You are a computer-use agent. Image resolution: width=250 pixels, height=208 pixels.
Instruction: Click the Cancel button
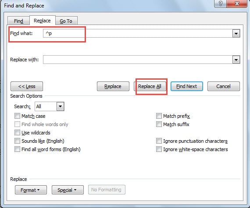click(x=224, y=86)
